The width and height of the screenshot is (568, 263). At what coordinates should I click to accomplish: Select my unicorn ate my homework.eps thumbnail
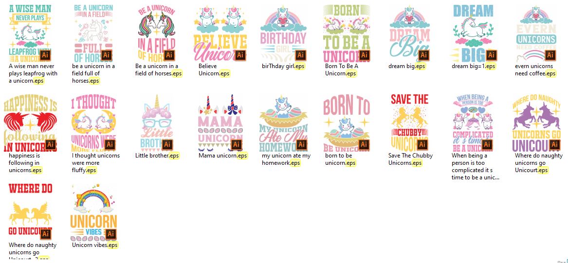(284, 123)
